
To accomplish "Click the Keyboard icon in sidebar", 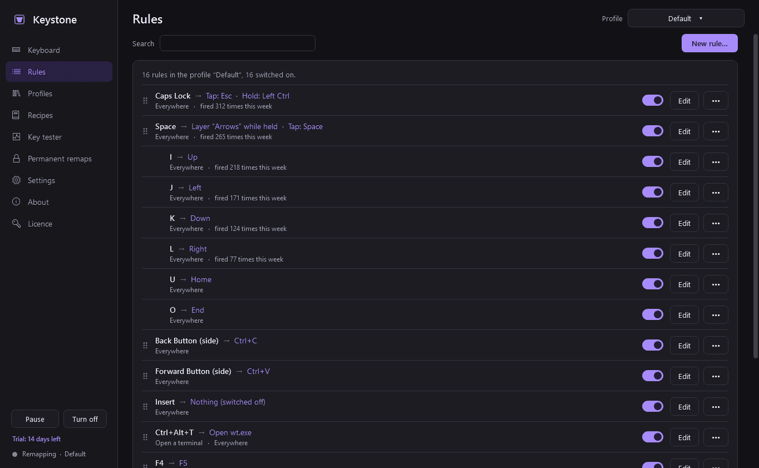I will [16, 50].
